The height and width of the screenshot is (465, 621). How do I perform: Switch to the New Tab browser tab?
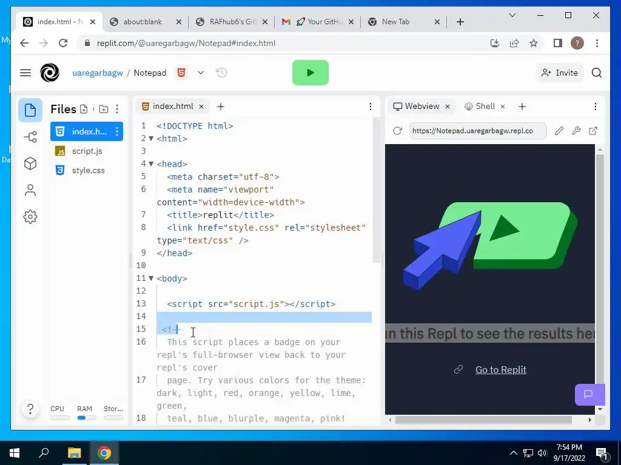pos(404,22)
